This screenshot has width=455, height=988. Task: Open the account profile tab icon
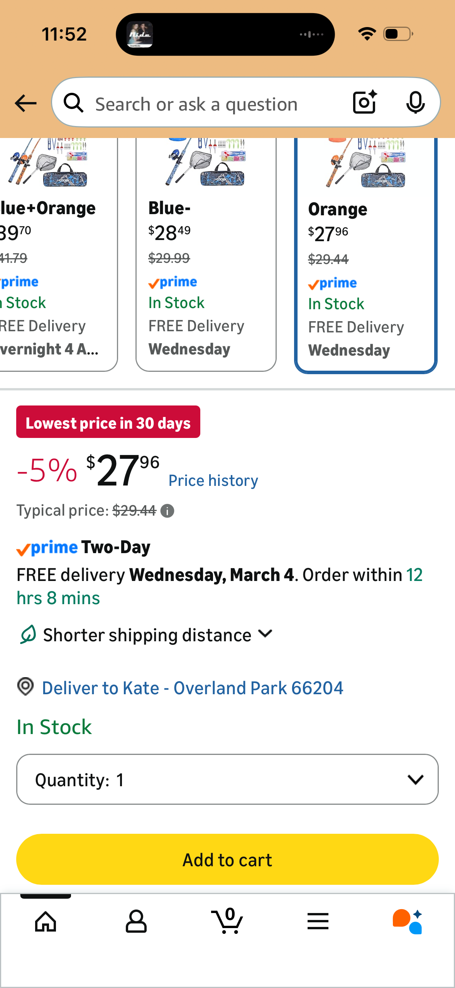(x=136, y=921)
